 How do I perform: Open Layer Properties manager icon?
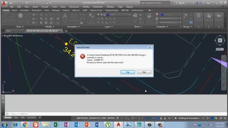tap(91, 16)
